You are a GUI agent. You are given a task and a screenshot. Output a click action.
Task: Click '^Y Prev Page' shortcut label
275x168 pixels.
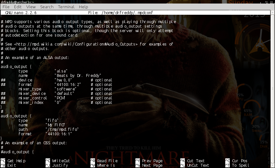coord(149,161)
